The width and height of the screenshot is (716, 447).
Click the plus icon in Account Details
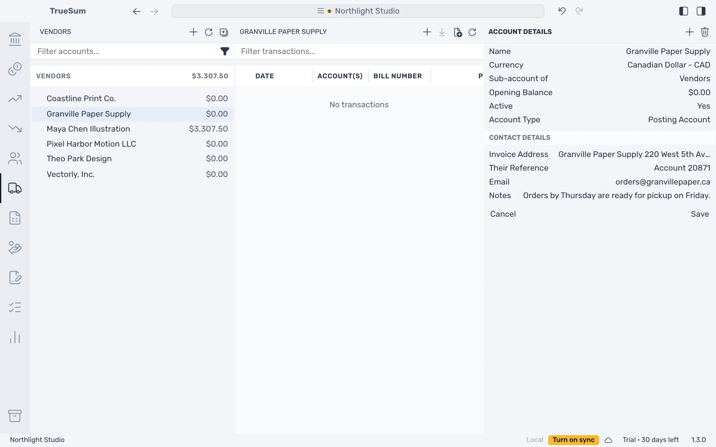click(x=690, y=32)
